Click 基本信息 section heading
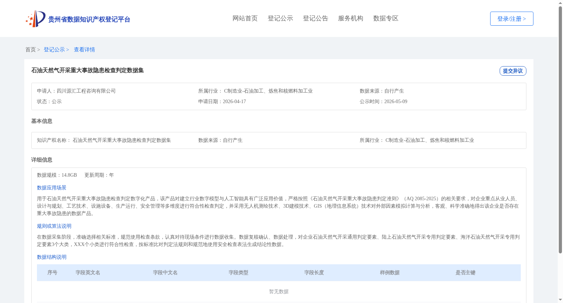 coord(42,121)
